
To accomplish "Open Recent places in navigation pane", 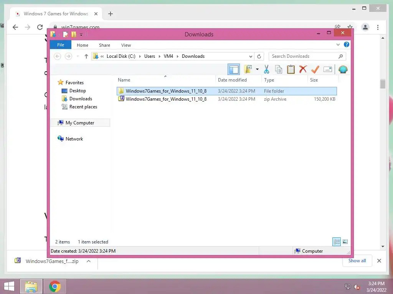I will [x=83, y=107].
